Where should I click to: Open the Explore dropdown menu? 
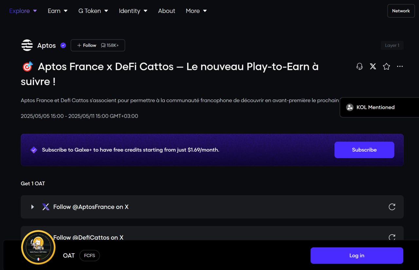tap(23, 11)
